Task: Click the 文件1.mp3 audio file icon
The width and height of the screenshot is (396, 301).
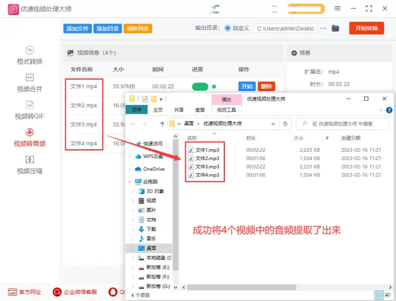Action: click(191, 150)
